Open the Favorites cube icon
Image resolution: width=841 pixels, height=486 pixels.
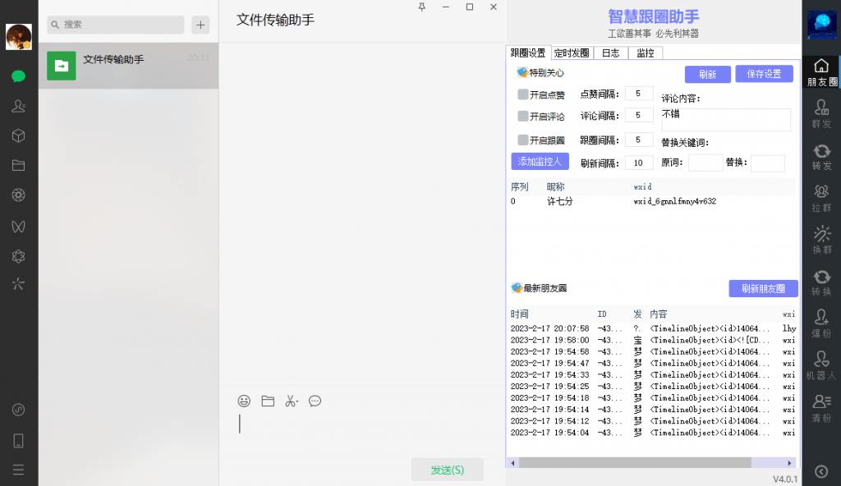[x=18, y=135]
